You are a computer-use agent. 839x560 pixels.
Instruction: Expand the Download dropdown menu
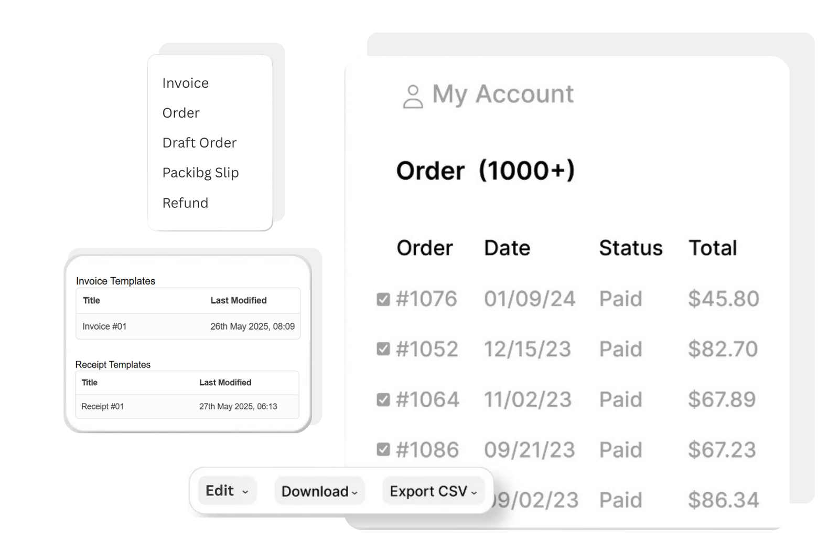click(319, 491)
